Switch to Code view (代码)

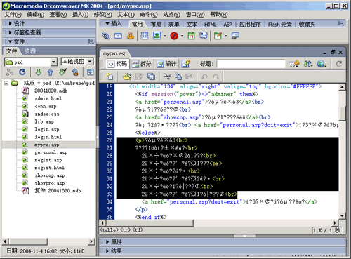(x=117, y=64)
